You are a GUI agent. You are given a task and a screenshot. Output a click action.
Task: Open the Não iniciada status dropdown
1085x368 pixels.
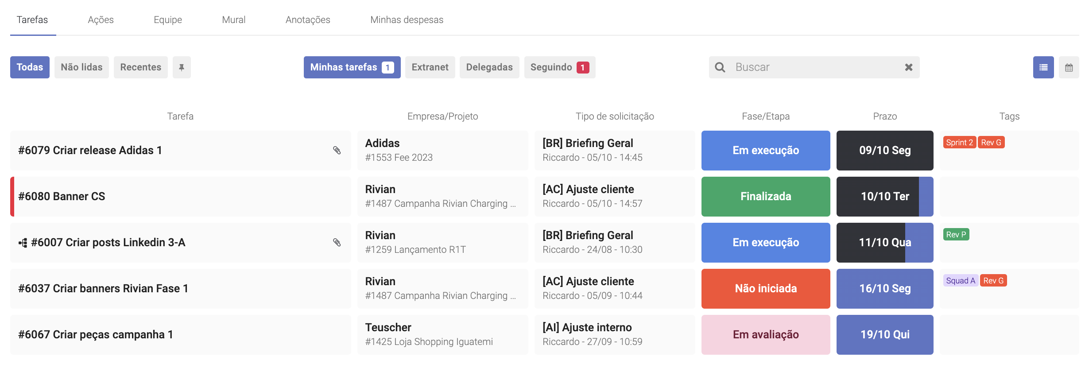[x=765, y=289]
